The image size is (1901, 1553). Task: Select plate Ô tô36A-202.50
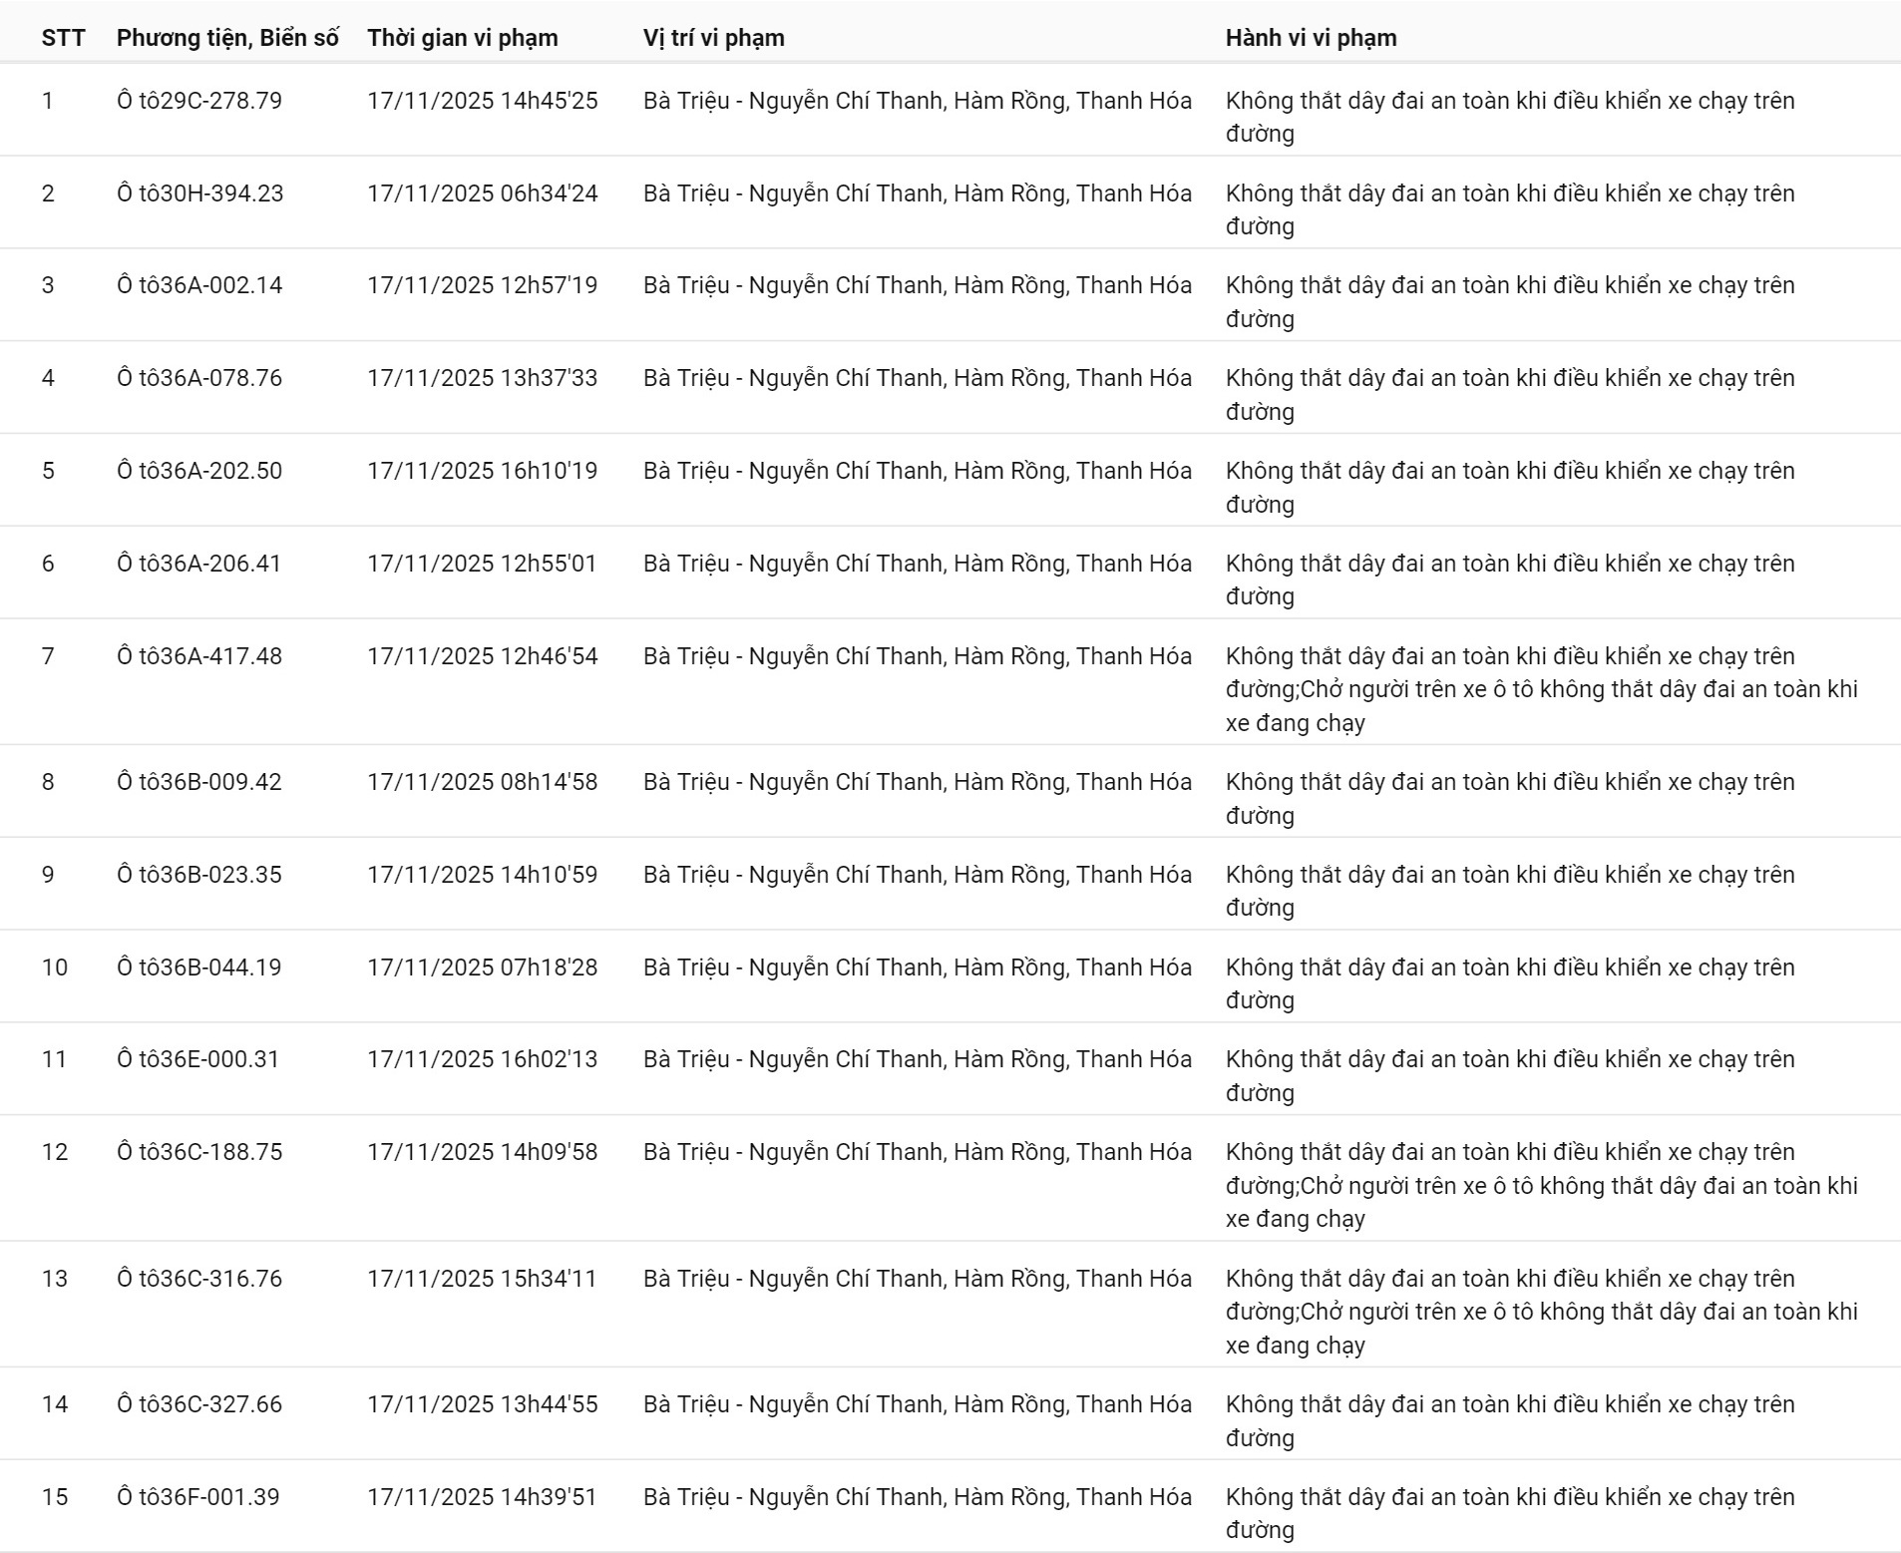[x=199, y=471]
